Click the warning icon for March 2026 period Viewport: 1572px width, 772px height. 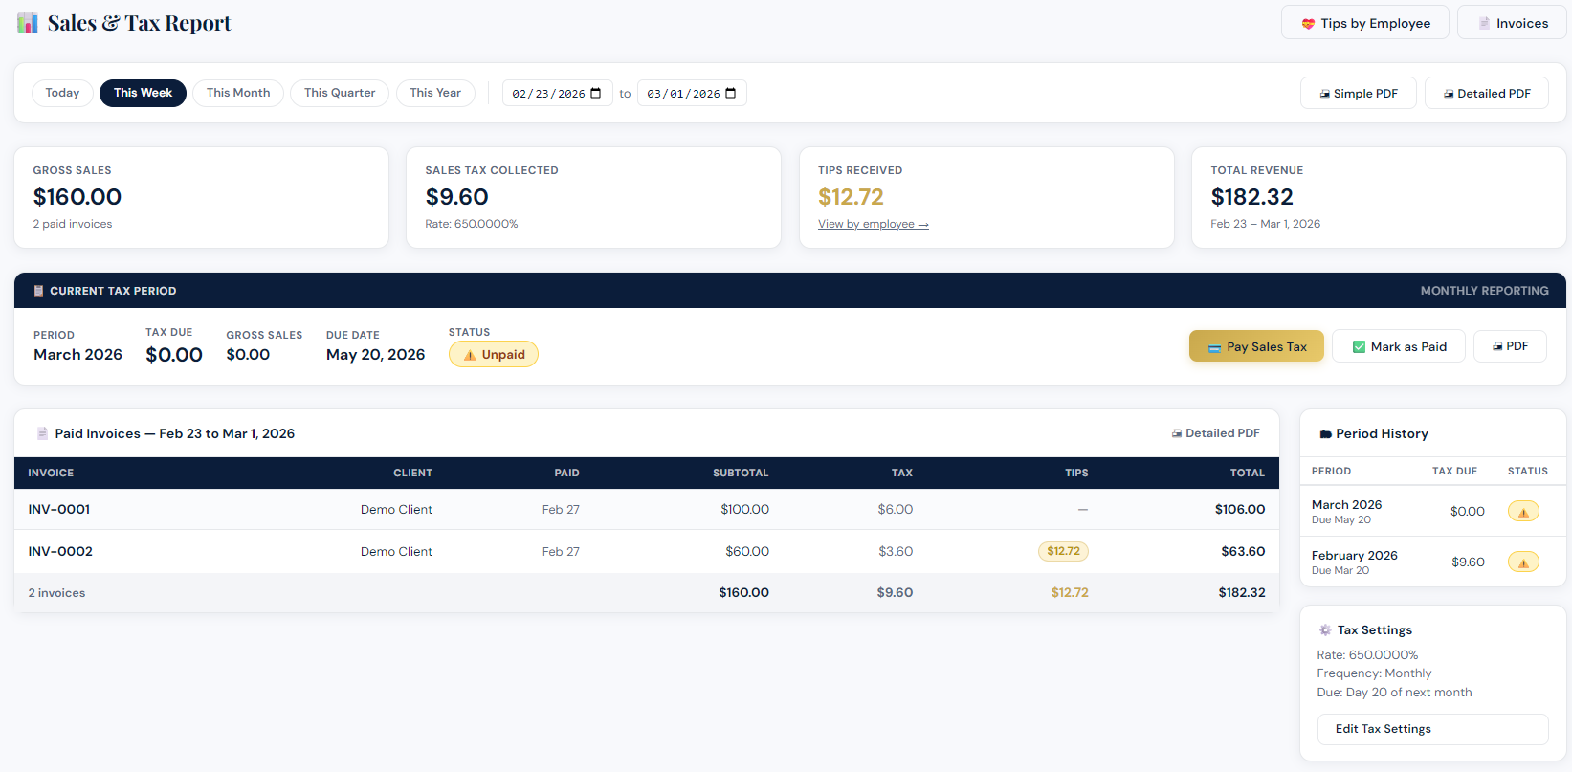tap(1523, 512)
